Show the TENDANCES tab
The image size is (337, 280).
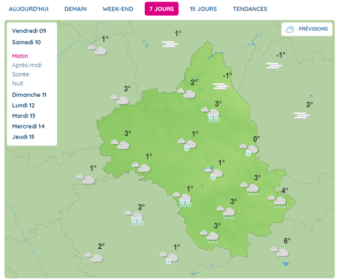click(250, 9)
